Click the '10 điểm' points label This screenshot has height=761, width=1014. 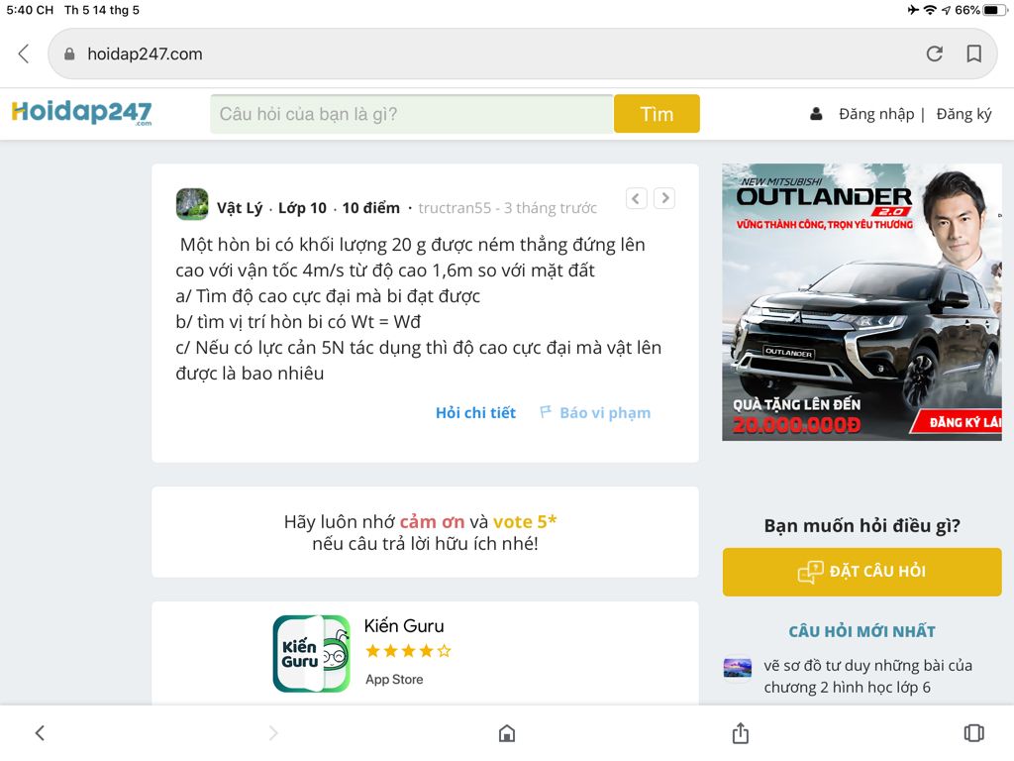coord(370,208)
